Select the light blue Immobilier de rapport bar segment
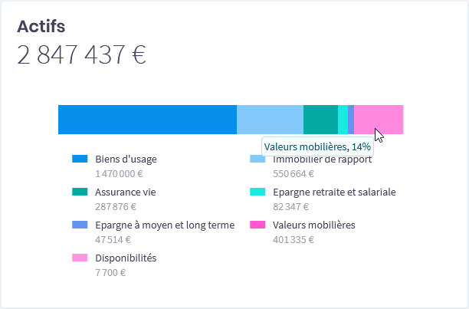The width and height of the screenshot is (469, 309). click(x=270, y=120)
